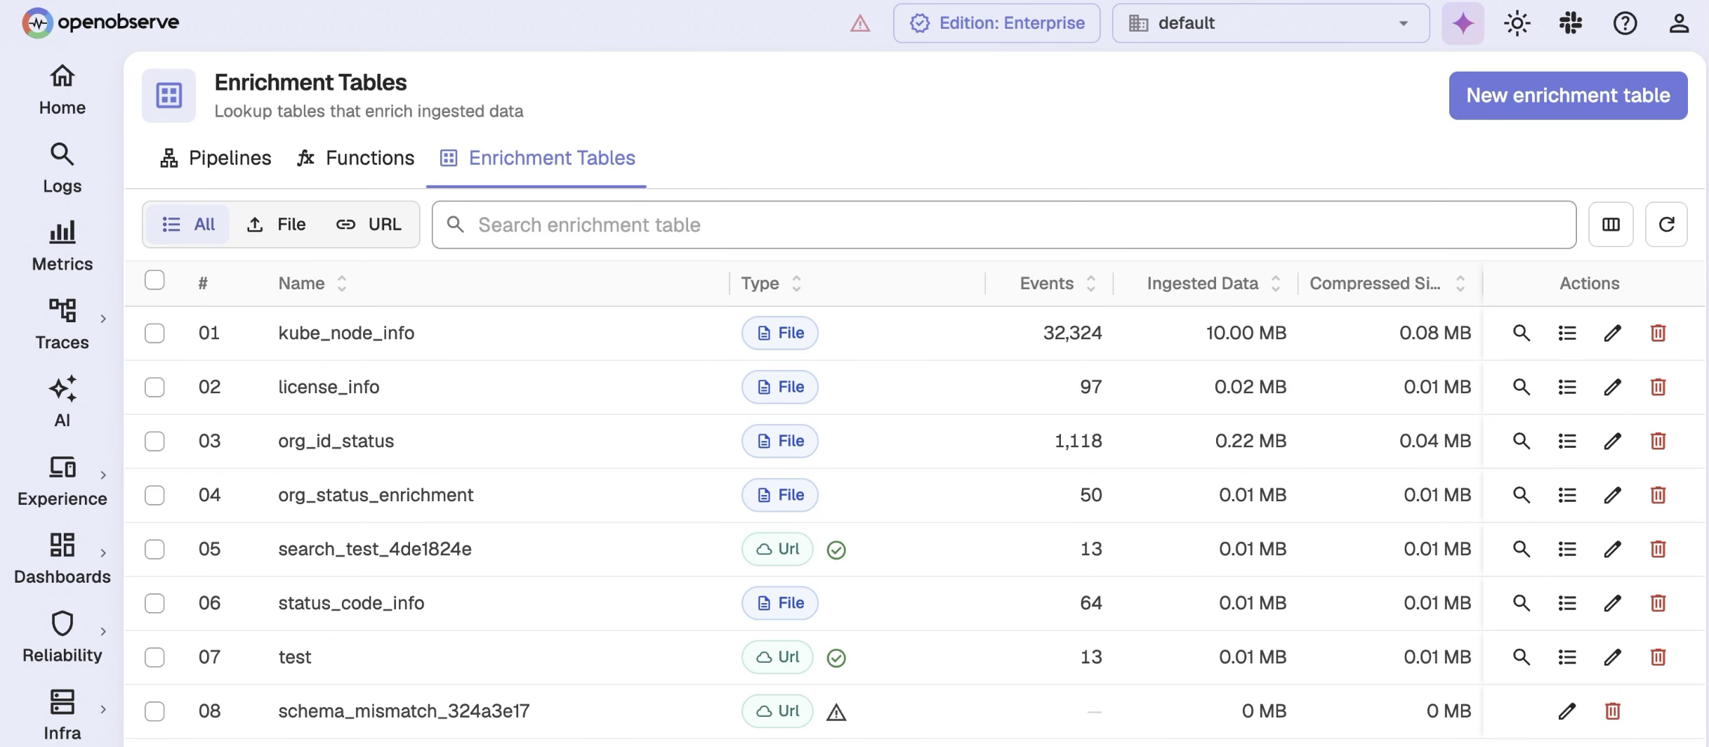Toggle the select-all header checkbox
The height and width of the screenshot is (747, 1709).
click(154, 280)
